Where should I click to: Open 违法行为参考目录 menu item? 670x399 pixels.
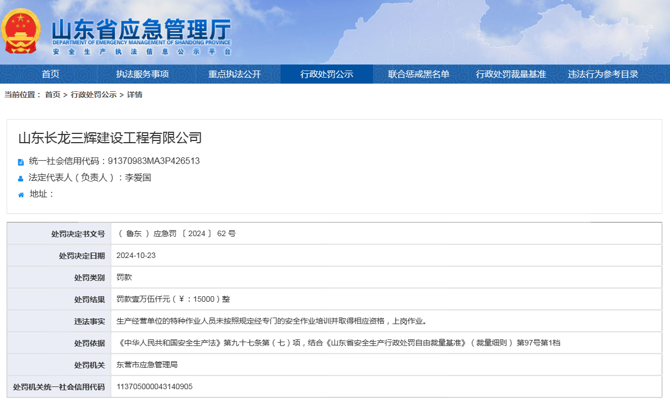pyautogui.click(x=603, y=74)
